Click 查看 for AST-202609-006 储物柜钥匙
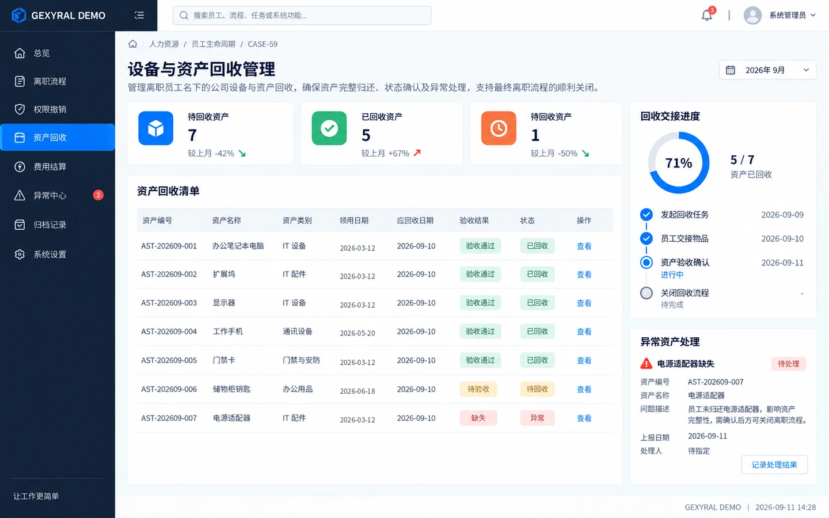 (x=584, y=390)
